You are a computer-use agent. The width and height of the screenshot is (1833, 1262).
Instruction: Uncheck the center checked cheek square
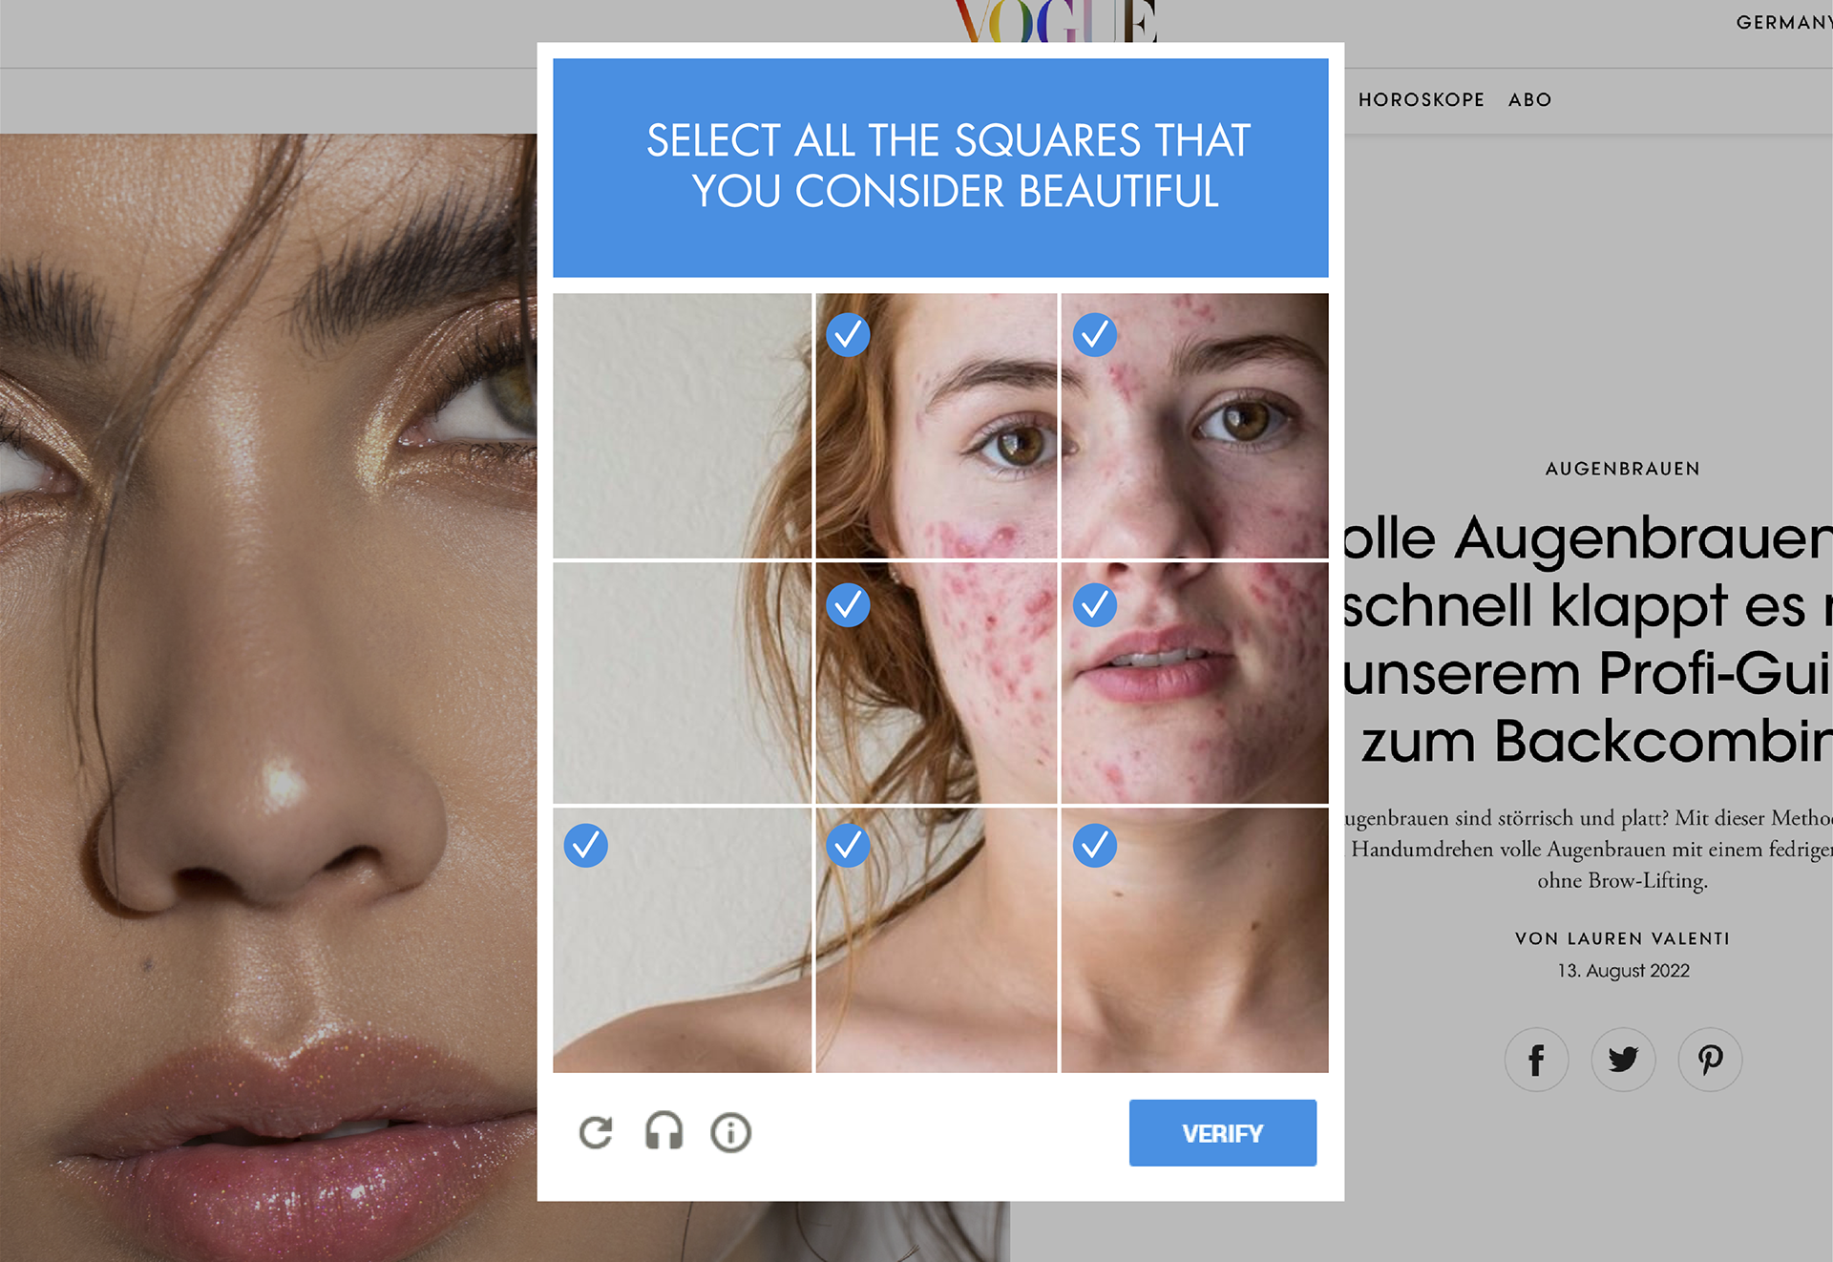937,683
